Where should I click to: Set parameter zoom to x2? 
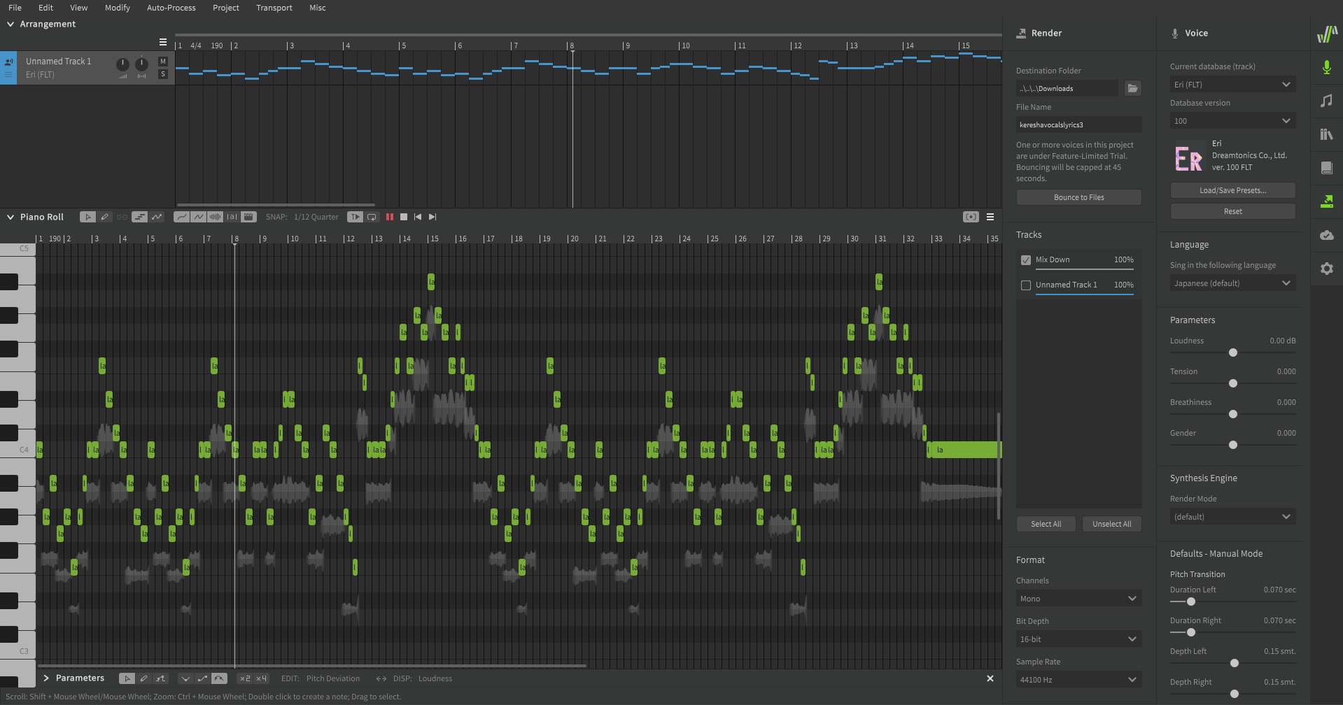coord(245,678)
